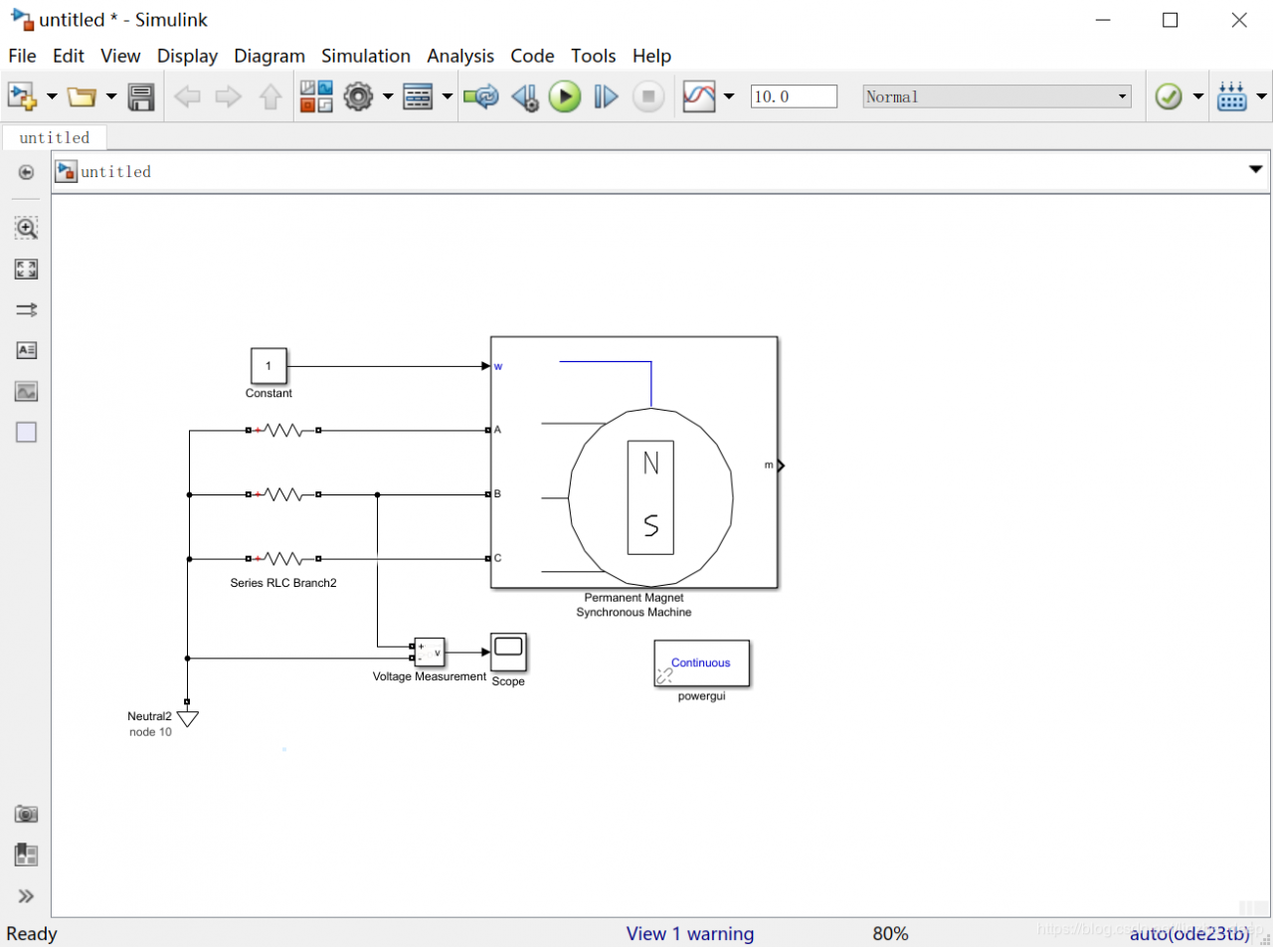The image size is (1273, 947).
Task: Click the Model Advisor checkmark icon
Action: tap(1169, 96)
